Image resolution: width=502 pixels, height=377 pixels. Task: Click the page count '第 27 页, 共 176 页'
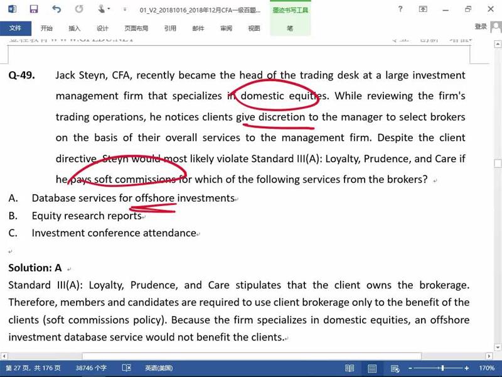point(33,368)
